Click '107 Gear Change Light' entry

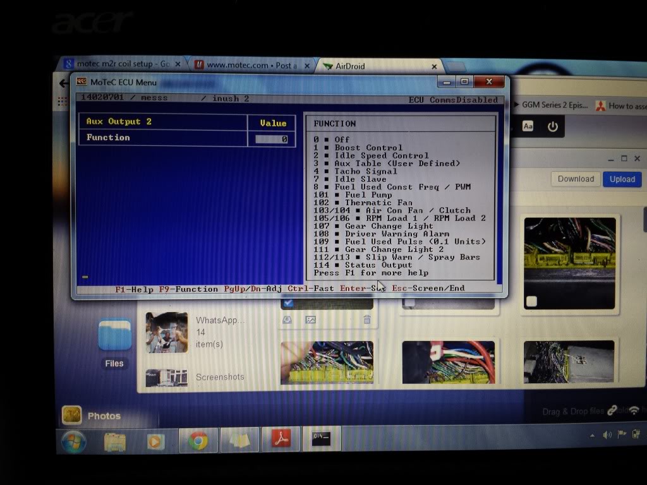(373, 226)
